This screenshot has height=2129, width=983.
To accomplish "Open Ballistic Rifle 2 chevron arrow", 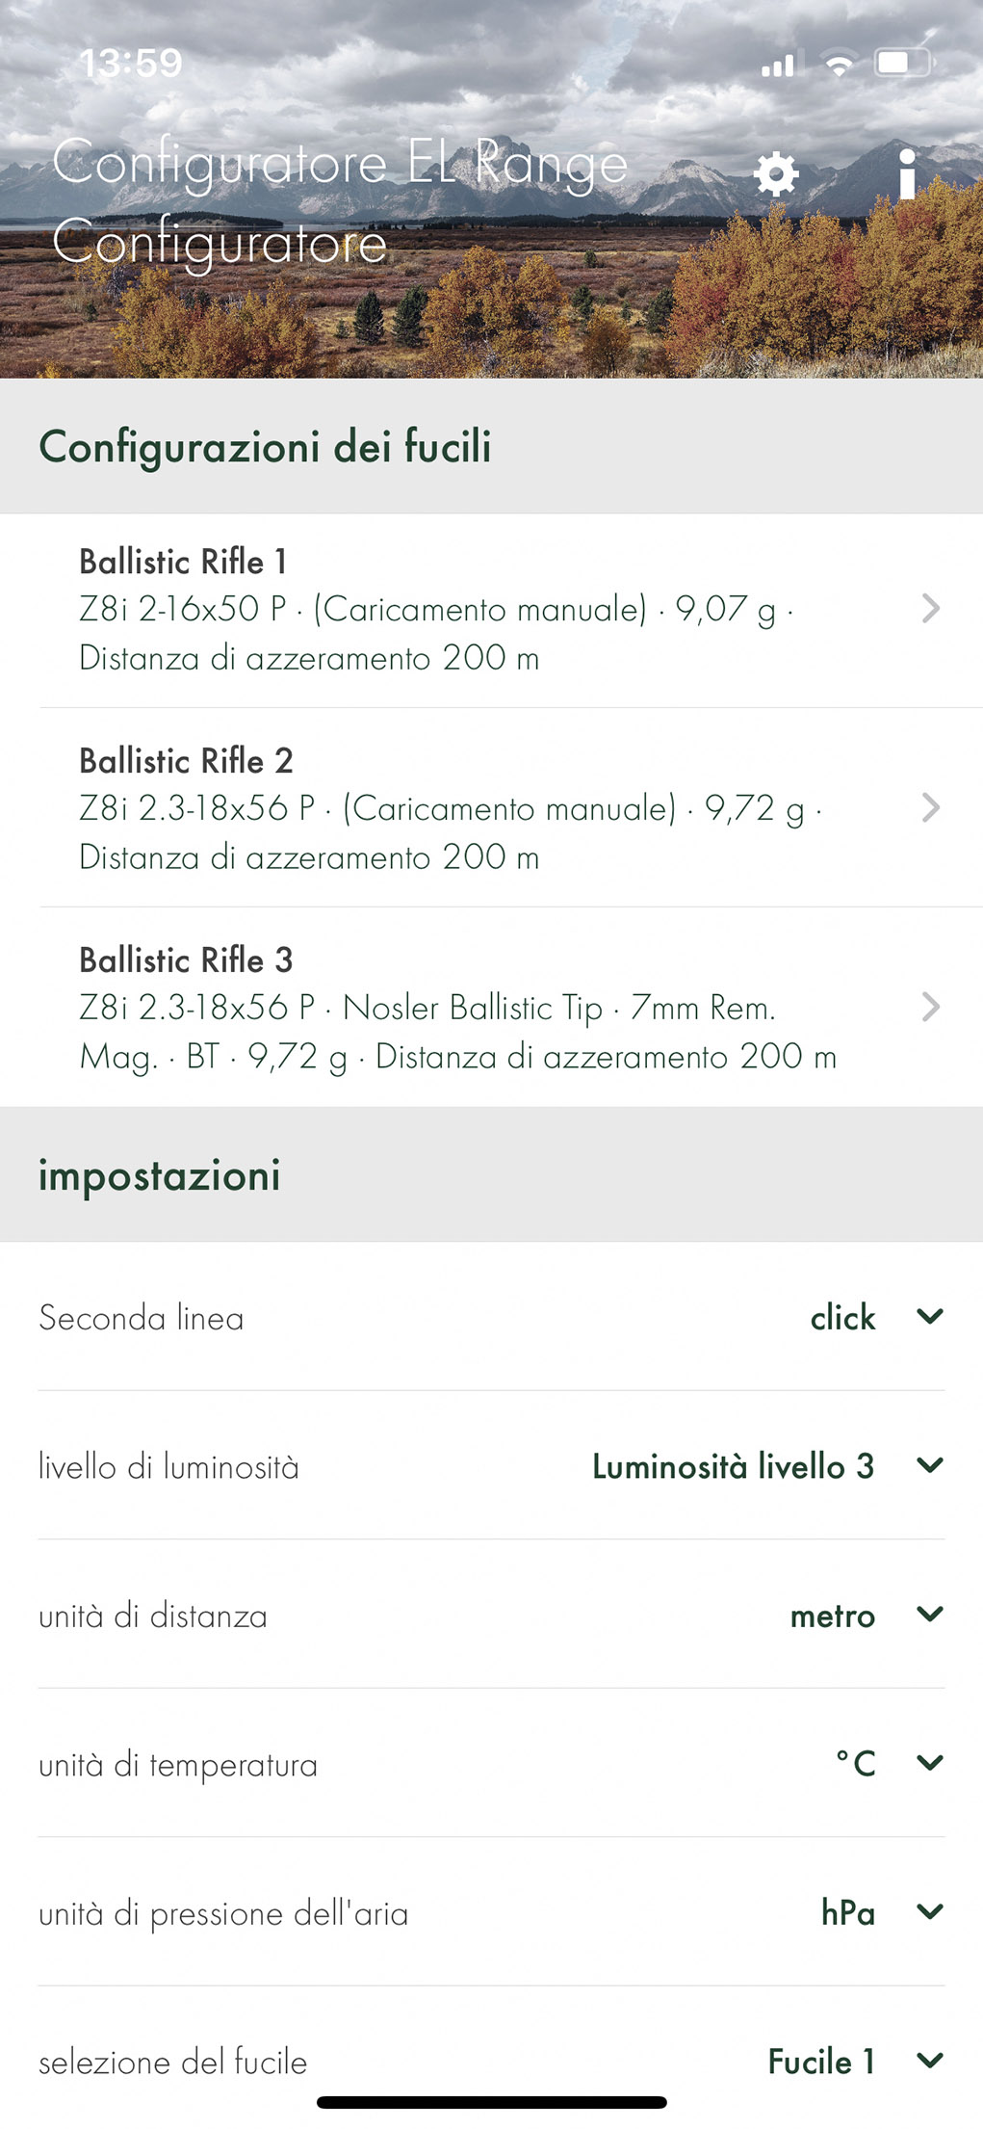I will pos(930,807).
